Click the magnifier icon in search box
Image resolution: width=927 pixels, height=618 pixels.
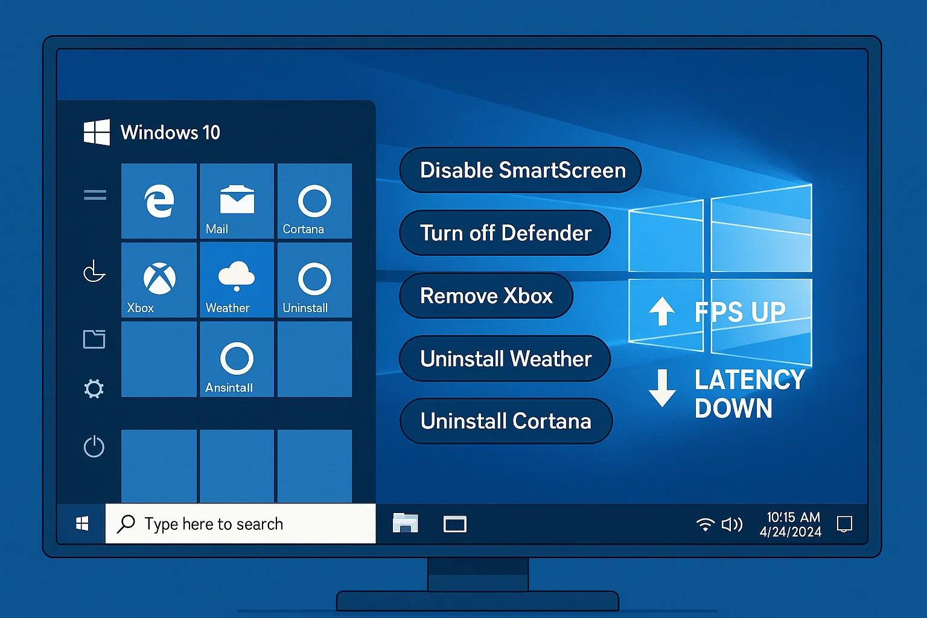pyautogui.click(x=126, y=524)
